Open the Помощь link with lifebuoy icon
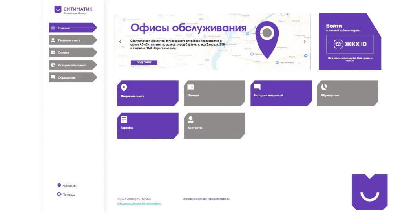 [68, 195]
